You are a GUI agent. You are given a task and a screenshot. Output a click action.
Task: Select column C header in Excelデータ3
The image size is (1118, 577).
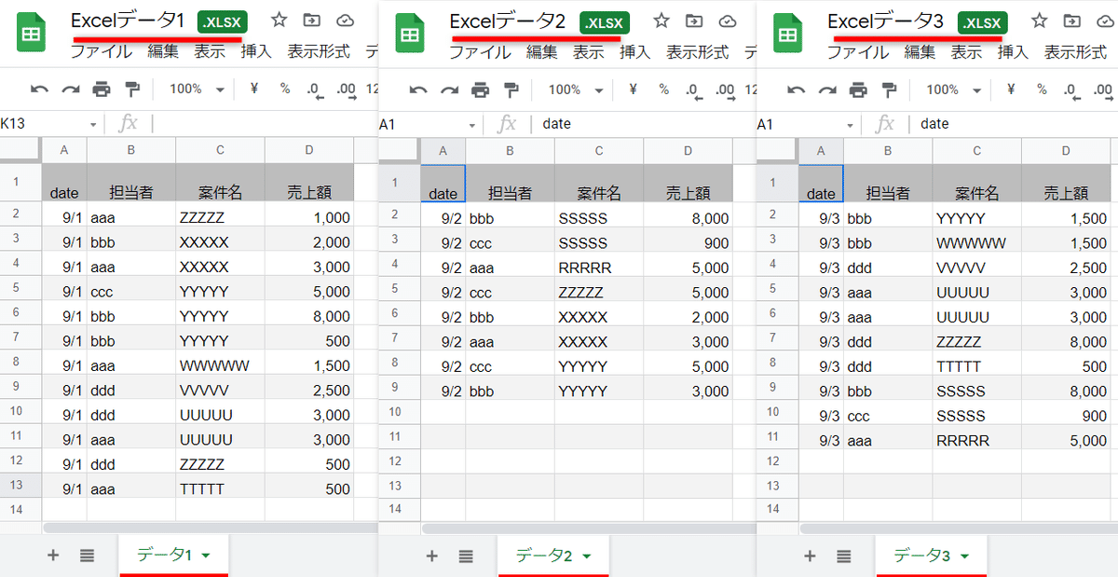pos(976,151)
